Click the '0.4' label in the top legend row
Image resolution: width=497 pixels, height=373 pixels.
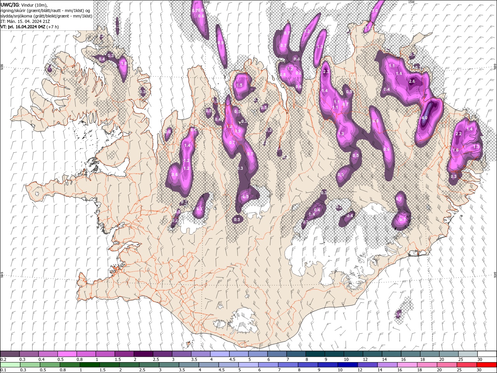(x=42, y=359)
